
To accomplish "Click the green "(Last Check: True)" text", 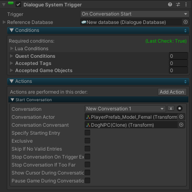I will click(x=166, y=41).
